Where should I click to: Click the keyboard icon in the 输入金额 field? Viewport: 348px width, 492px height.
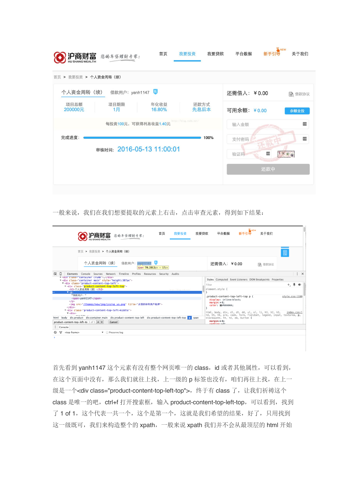pos(304,124)
